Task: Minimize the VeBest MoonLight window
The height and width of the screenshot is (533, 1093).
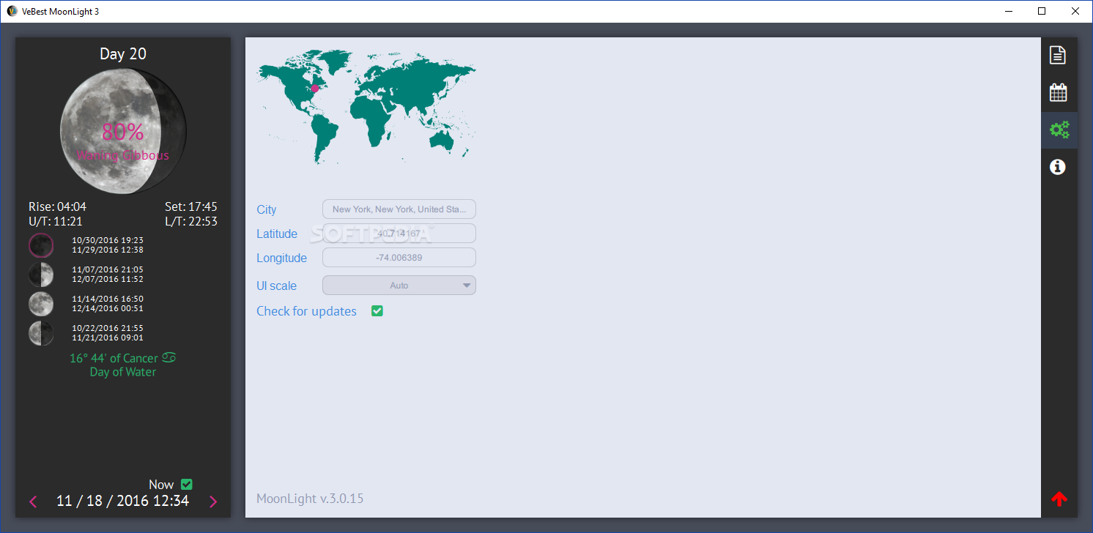Action: [x=1009, y=11]
